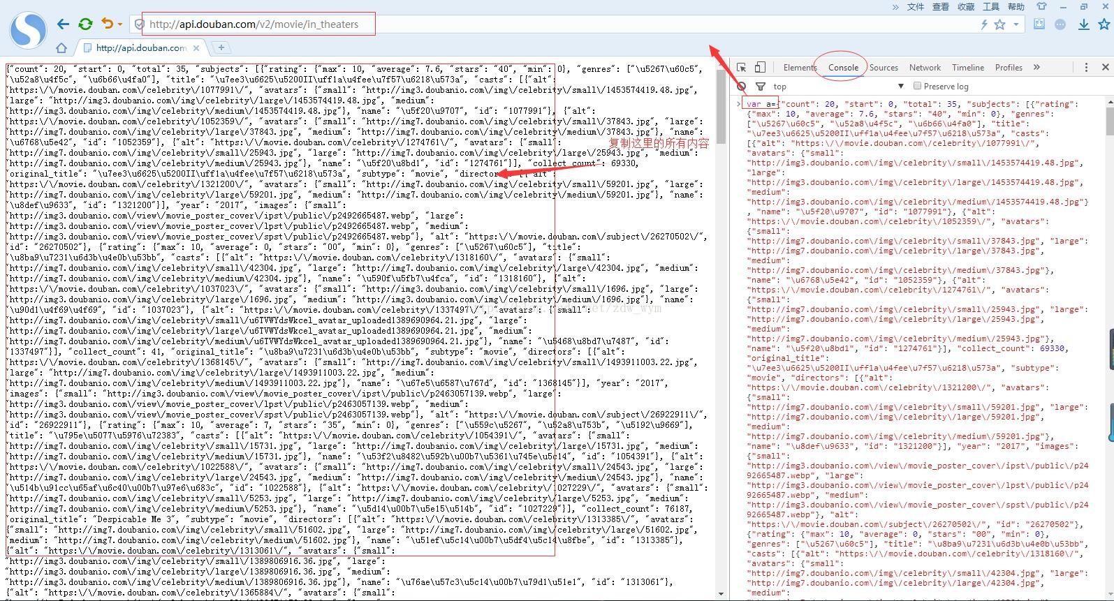
Task: Close the DevTools panel
Action: coord(1105,68)
